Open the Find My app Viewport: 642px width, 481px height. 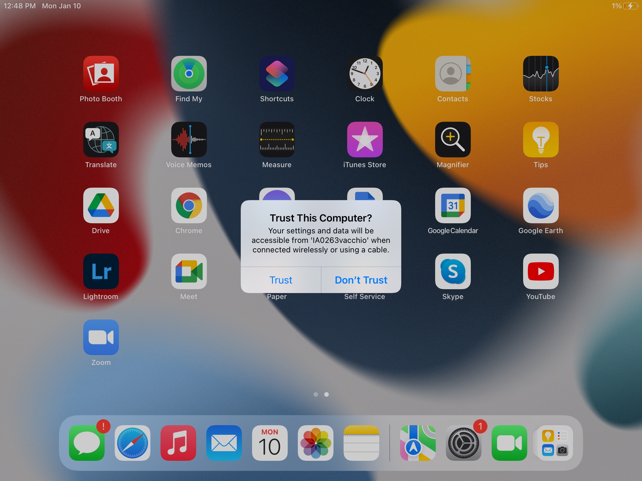pos(189,74)
